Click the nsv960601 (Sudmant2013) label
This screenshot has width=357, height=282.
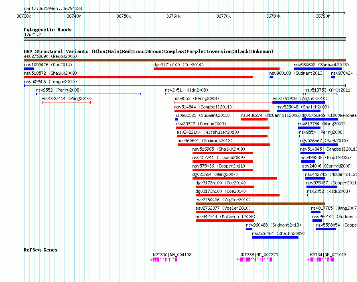pos(205,141)
